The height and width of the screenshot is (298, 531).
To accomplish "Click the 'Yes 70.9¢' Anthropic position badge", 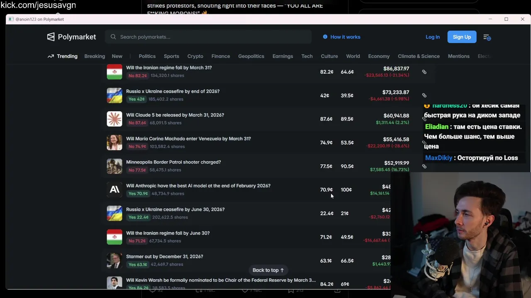I will (138, 193).
